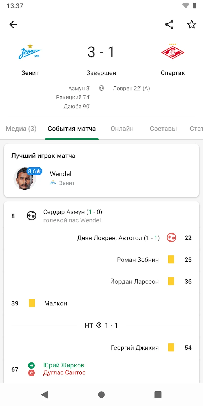203x406 pixels.
Task: Switch to the Медиа (3) tab
Action: click(x=21, y=129)
